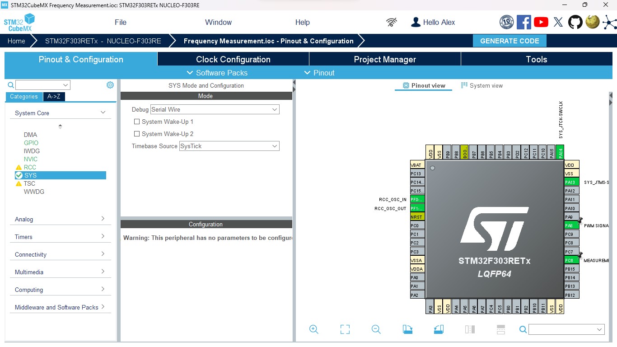
Task: Click the user profile icon
Action: tap(416, 22)
